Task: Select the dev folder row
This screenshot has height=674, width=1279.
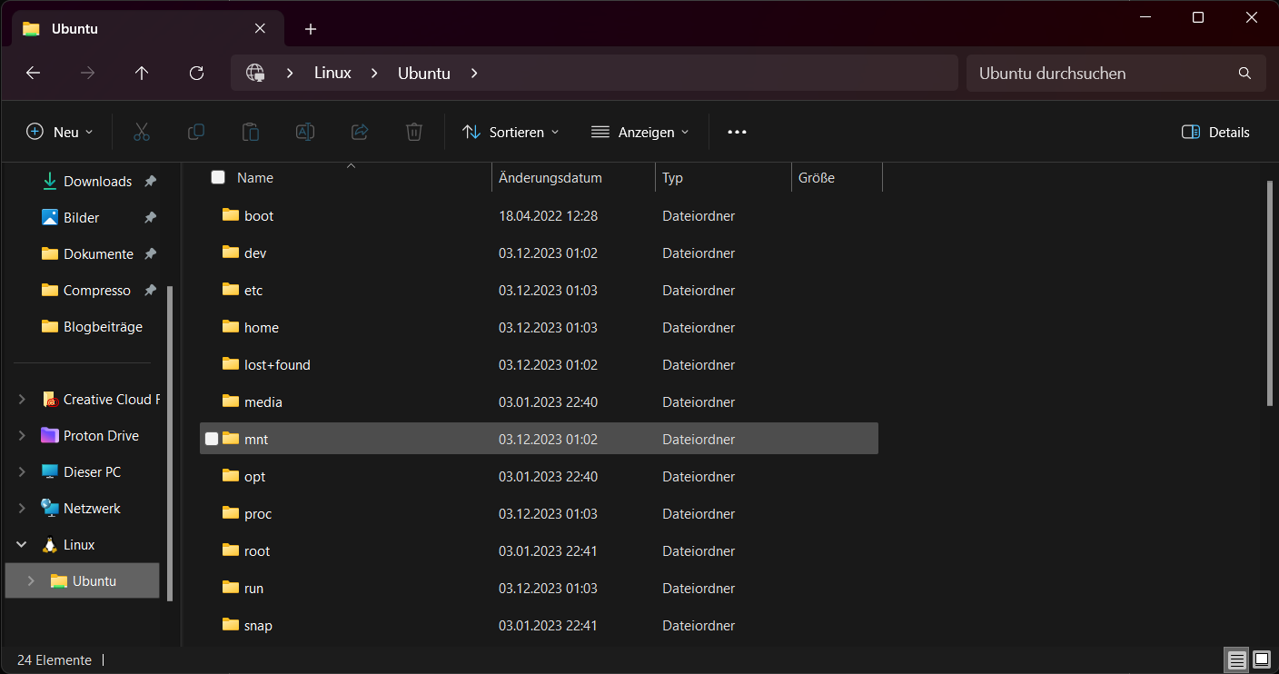Action: 539,253
